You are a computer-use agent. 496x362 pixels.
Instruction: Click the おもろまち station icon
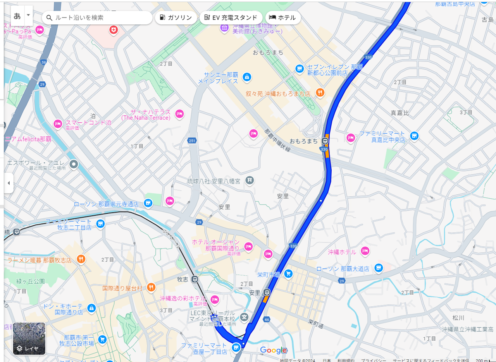pos(325,141)
